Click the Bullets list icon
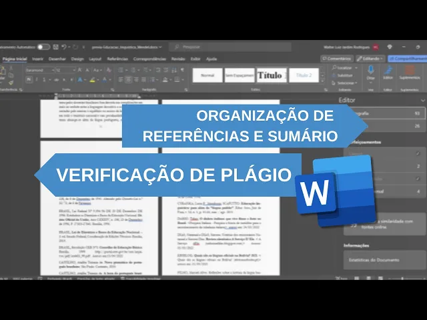 pos(121,70)
